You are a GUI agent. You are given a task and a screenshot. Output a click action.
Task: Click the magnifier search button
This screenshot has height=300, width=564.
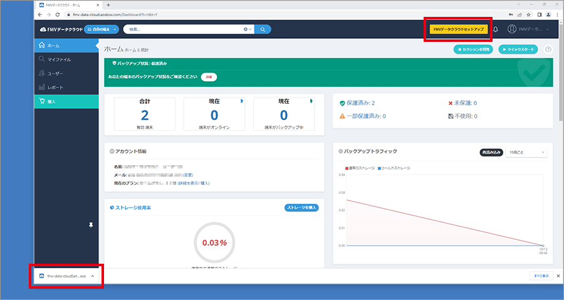[263, 29]
